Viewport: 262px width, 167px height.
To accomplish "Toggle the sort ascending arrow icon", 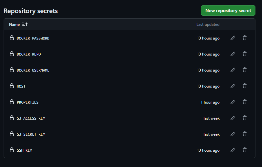I will (25, 24).
